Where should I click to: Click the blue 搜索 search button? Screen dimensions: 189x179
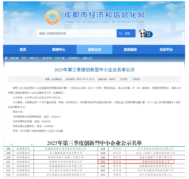point(126,33)
